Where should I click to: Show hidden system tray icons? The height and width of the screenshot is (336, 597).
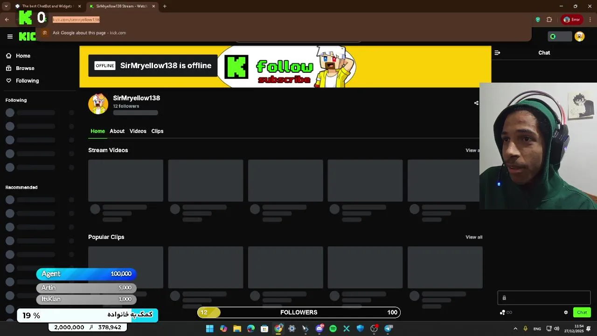[515, 329]
